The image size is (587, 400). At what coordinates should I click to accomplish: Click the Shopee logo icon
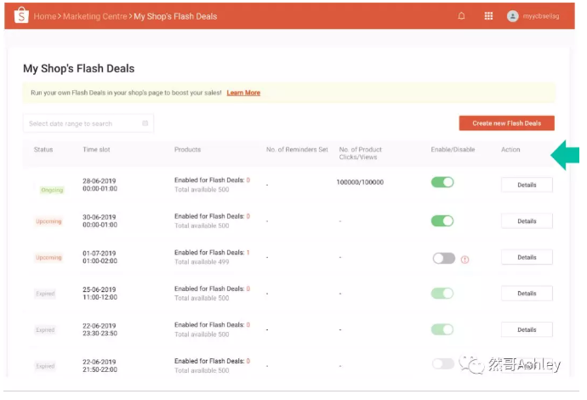coord(21,15)
